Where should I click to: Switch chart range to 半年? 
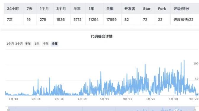28,44
